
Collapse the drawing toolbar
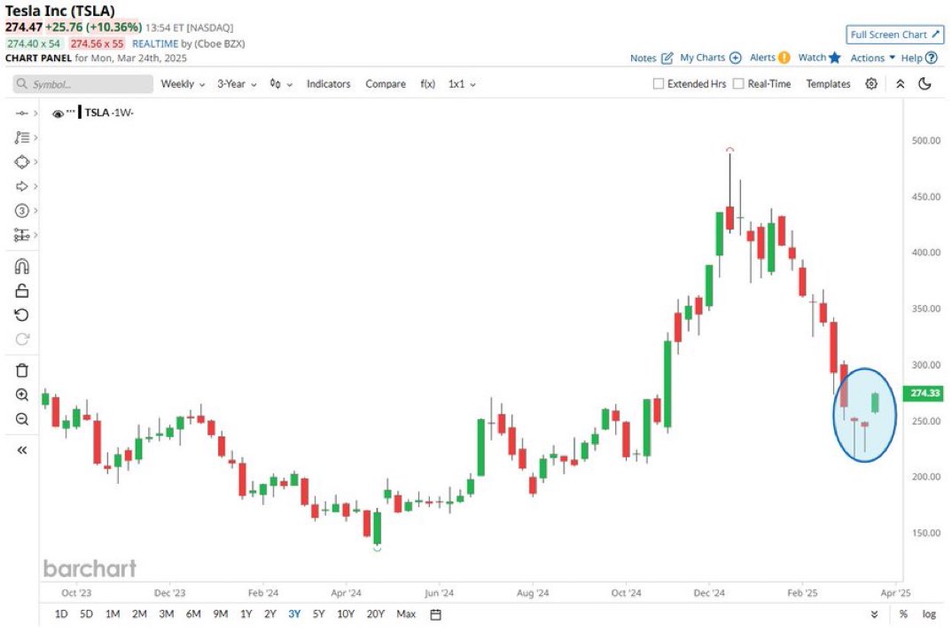point(22,450)
